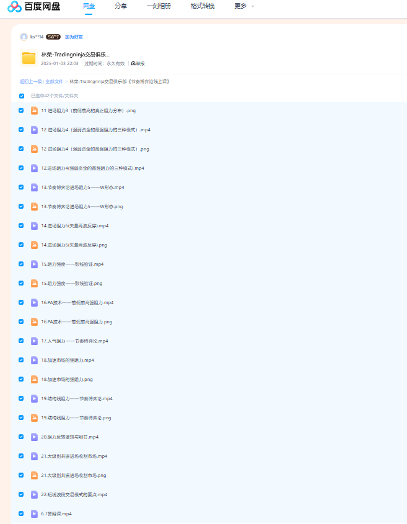
Task: Uncheck checkbox for 13.节奏博弈论进场阻力5 W形态.mp4
Action: pos(21,187)
